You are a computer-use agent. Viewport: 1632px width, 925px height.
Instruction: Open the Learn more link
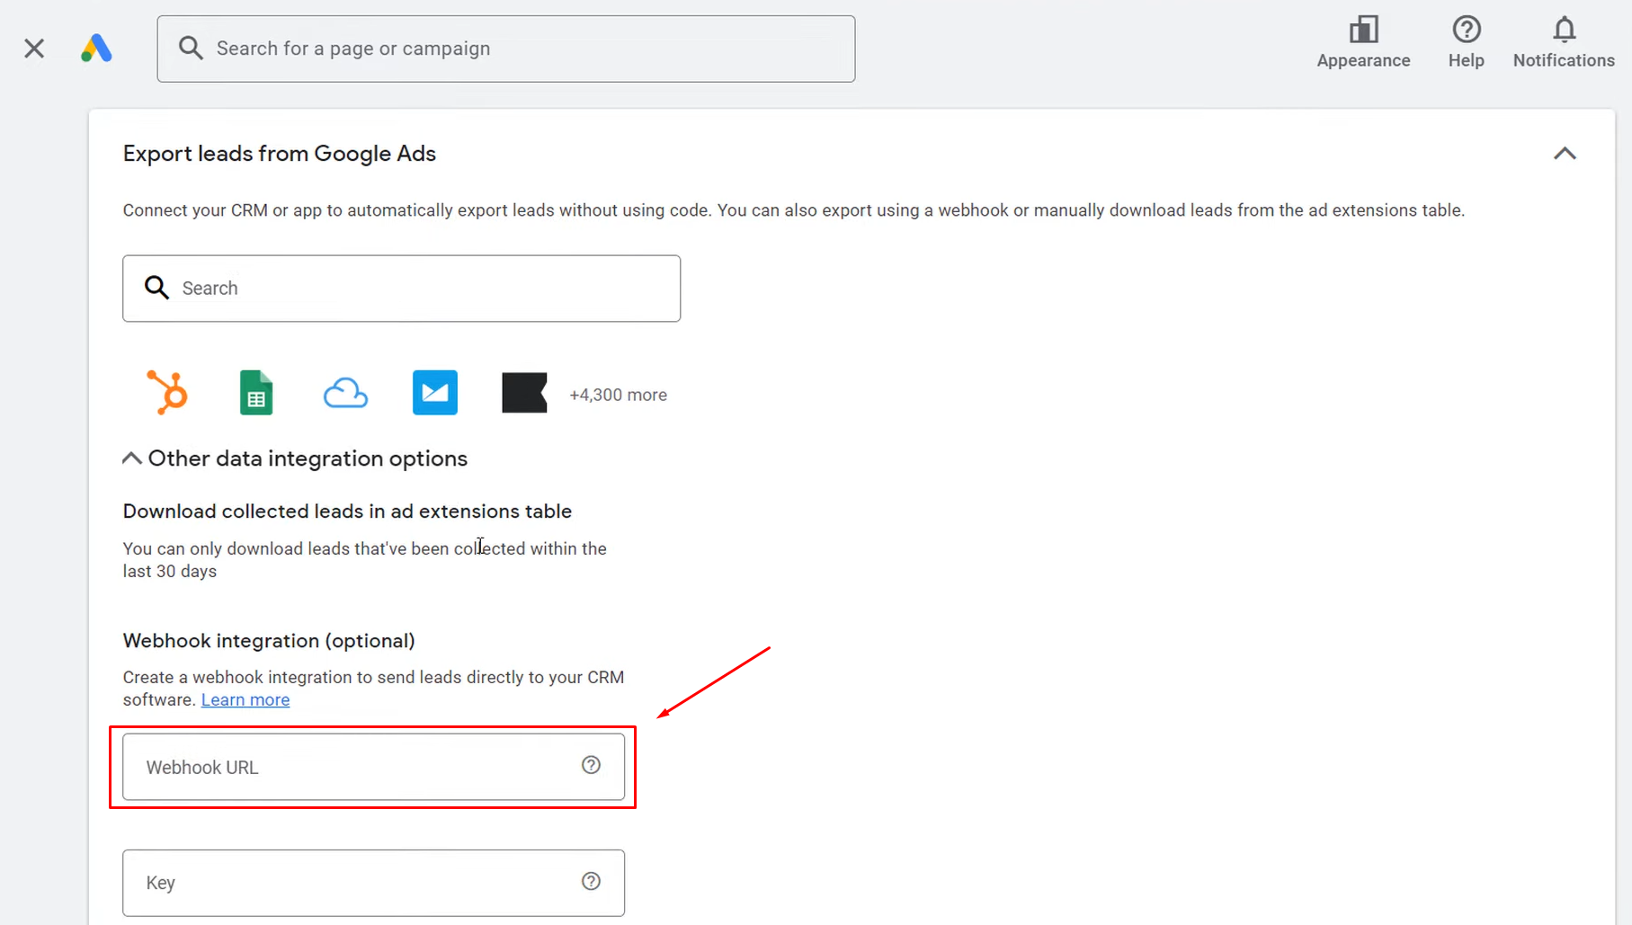245,699
